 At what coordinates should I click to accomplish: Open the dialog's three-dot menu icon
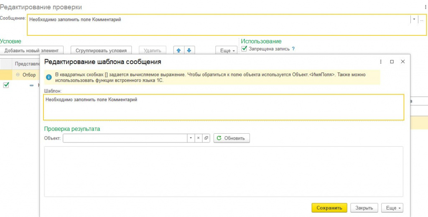tap(381, 62)
